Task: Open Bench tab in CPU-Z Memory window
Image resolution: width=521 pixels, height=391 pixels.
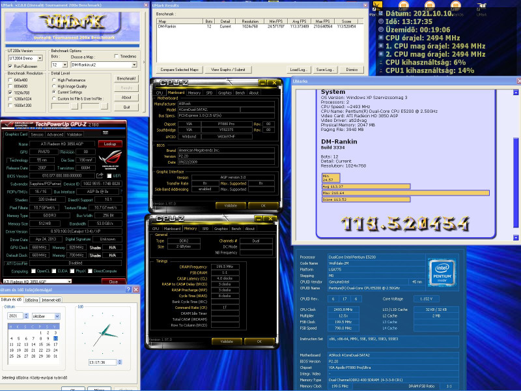Action: tap(236, 229)
